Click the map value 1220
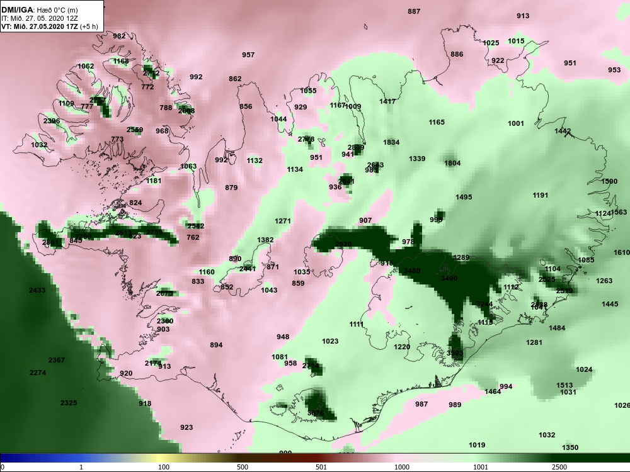The height and width of the screenshot is (472, 630). (402, 347)
